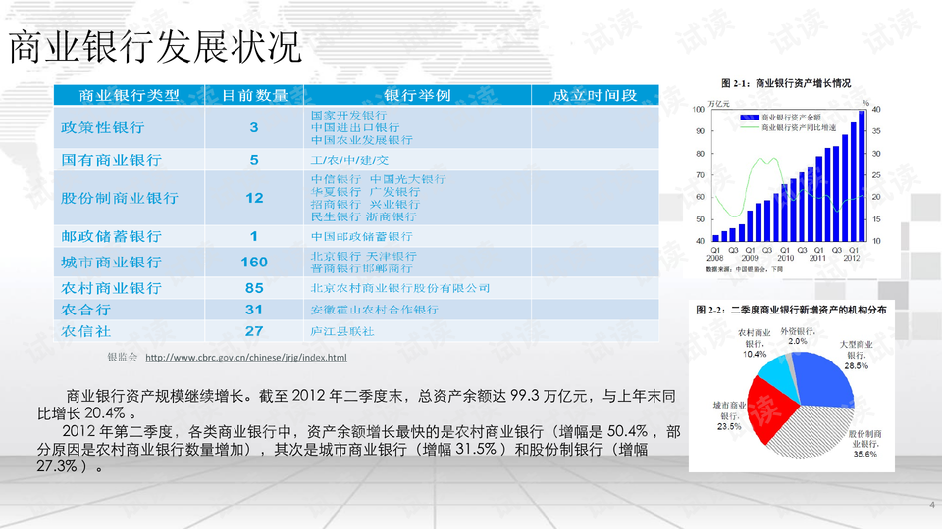This screenshot has height=529, width=942.
Task: Click the 国有商业银行 row label
Action: (111, 160)
